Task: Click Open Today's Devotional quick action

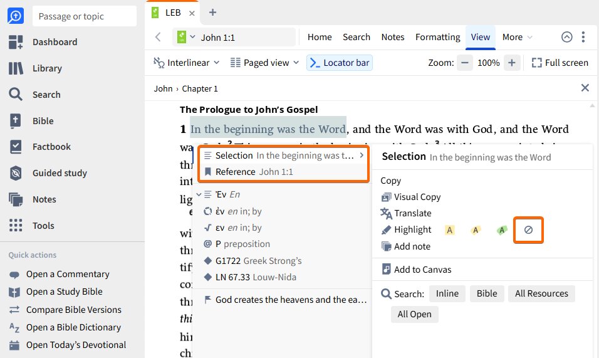Action: tap(67, 345)
